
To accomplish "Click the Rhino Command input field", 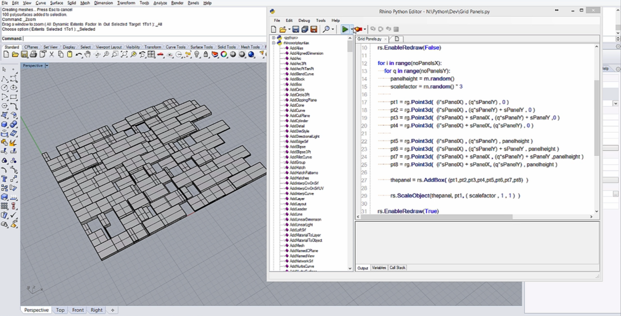I will pos(144,39).
